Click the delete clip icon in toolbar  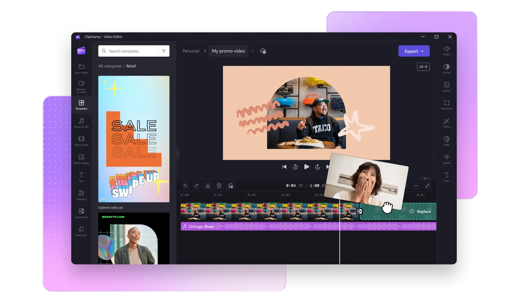tap(219, 185)
